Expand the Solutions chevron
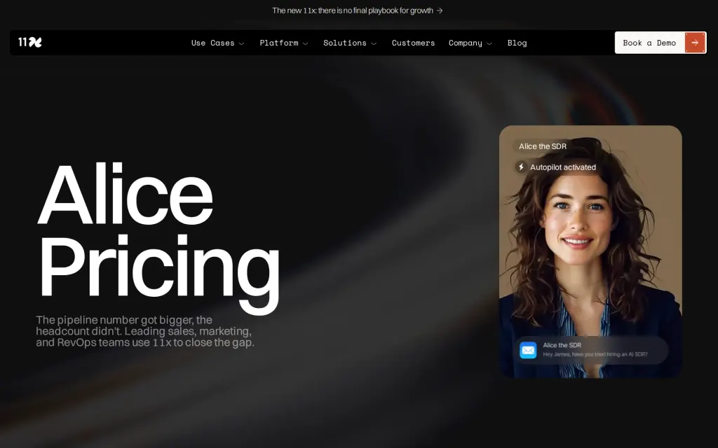Screen dimensions: 718x448 tap(374, 43)
